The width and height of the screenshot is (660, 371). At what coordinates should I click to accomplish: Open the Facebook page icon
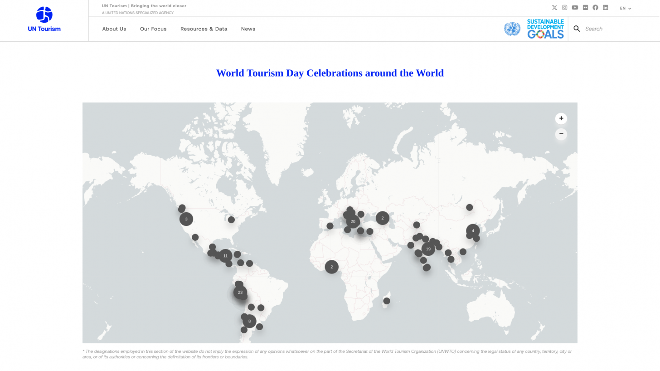point(595,8)
